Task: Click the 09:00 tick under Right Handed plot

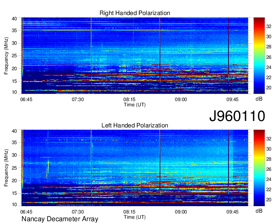Action: coord(181,99)
